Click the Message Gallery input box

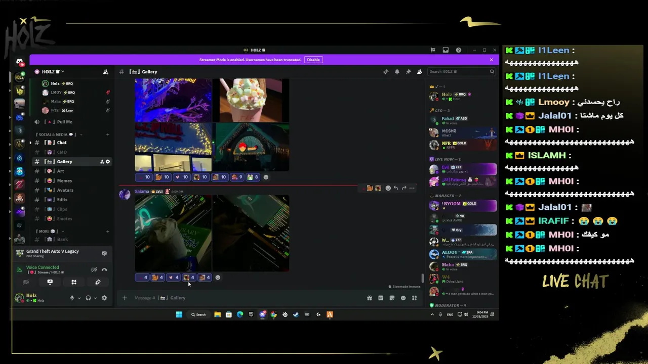click(248, 298)
